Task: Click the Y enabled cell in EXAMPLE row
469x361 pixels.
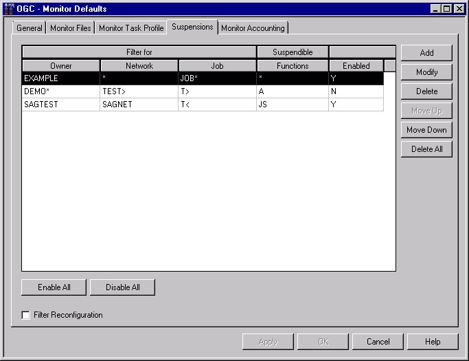Action: click(x=356, y=78)
